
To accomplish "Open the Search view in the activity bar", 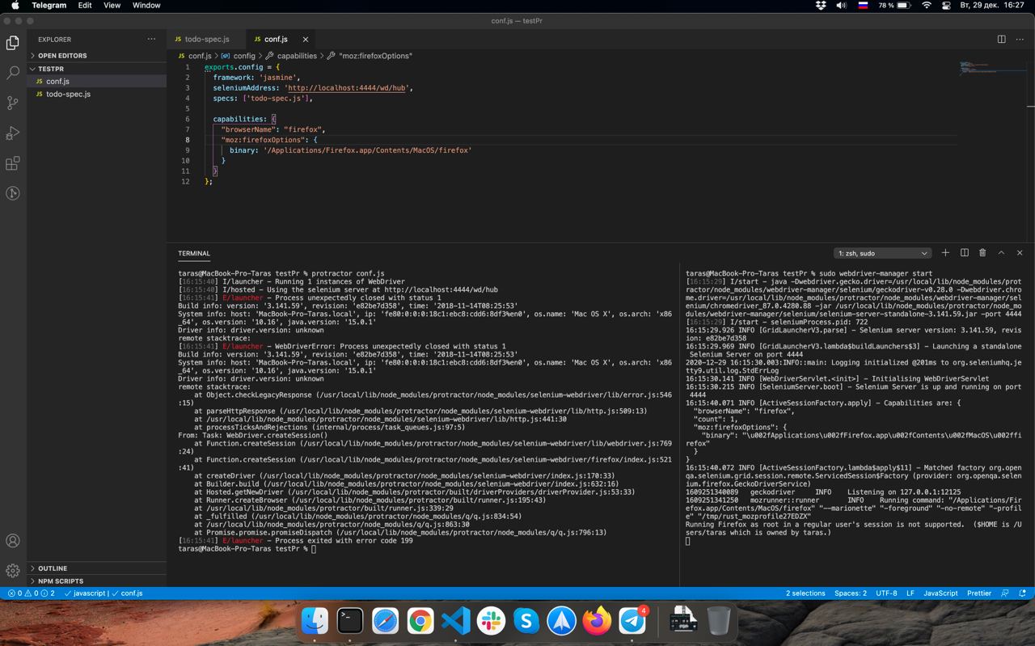I will click(x=13, y=73).
